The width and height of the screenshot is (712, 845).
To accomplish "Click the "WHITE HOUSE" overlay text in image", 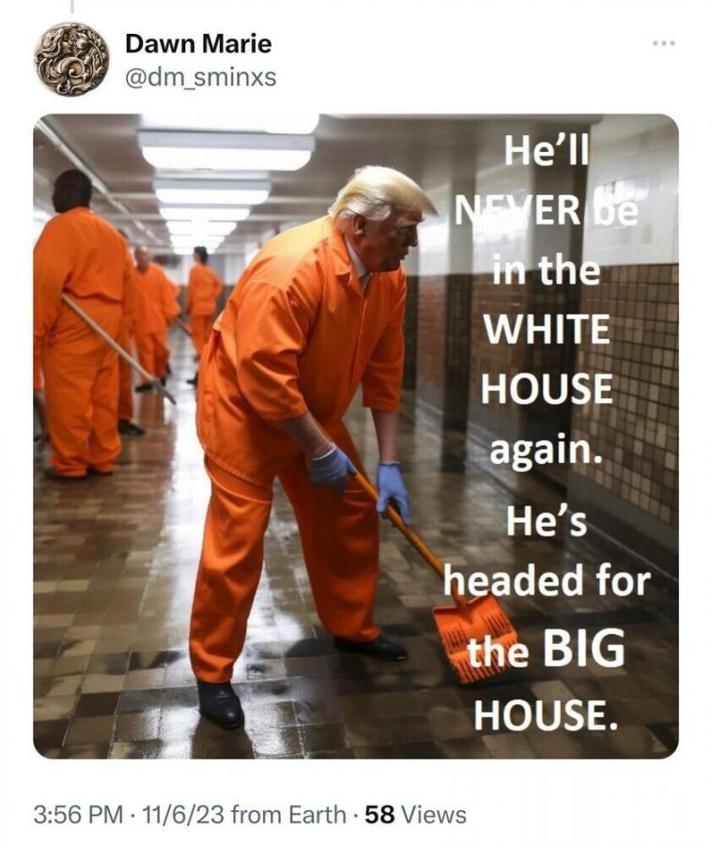I will coord(547,359).
